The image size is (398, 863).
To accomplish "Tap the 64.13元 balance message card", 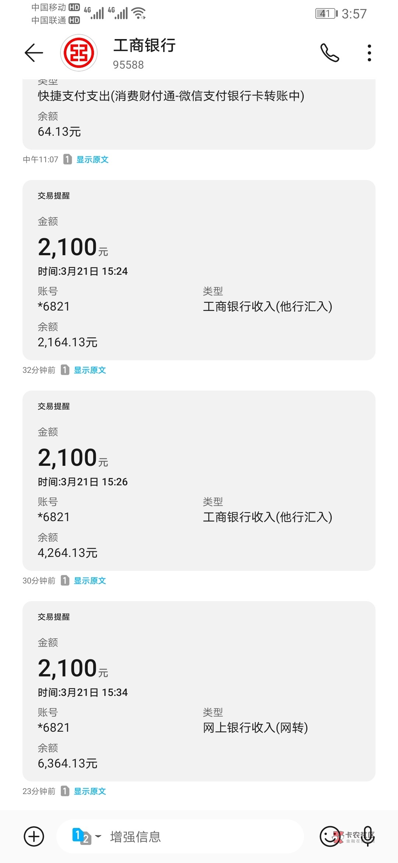I will 199,114.
